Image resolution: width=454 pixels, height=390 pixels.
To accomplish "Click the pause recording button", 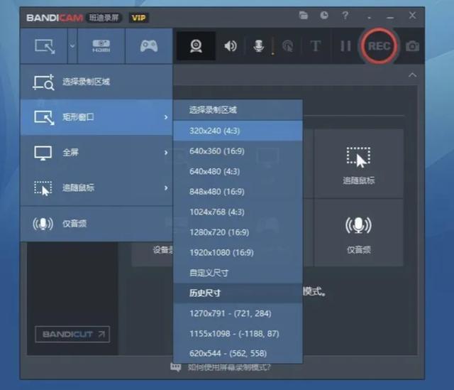I will point(345,46).
